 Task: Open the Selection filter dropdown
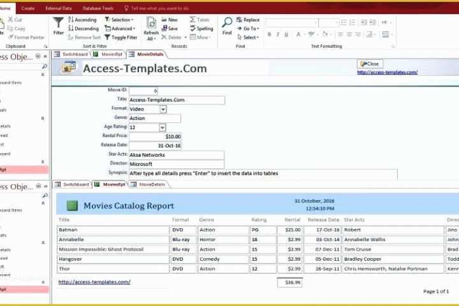click(x=119, y=20)
